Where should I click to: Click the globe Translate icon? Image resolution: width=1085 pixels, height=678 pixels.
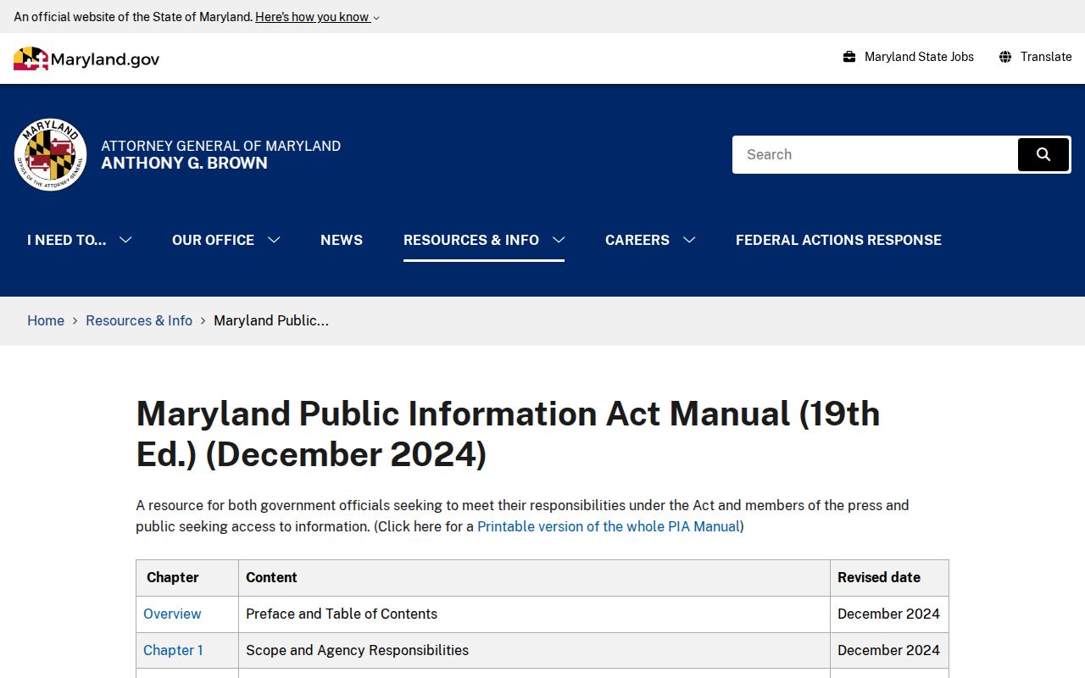tap(1005, 57)
